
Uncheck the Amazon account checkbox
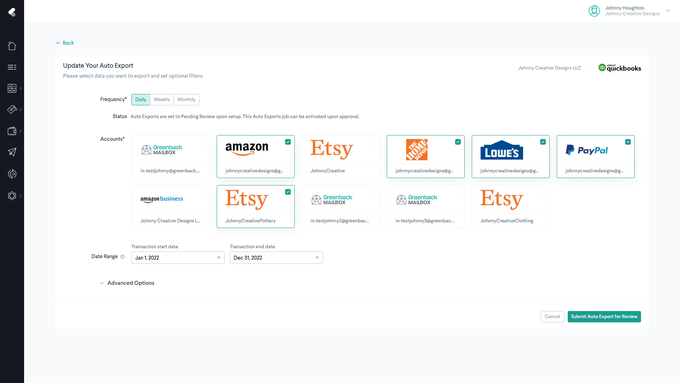tap(288, 142)
